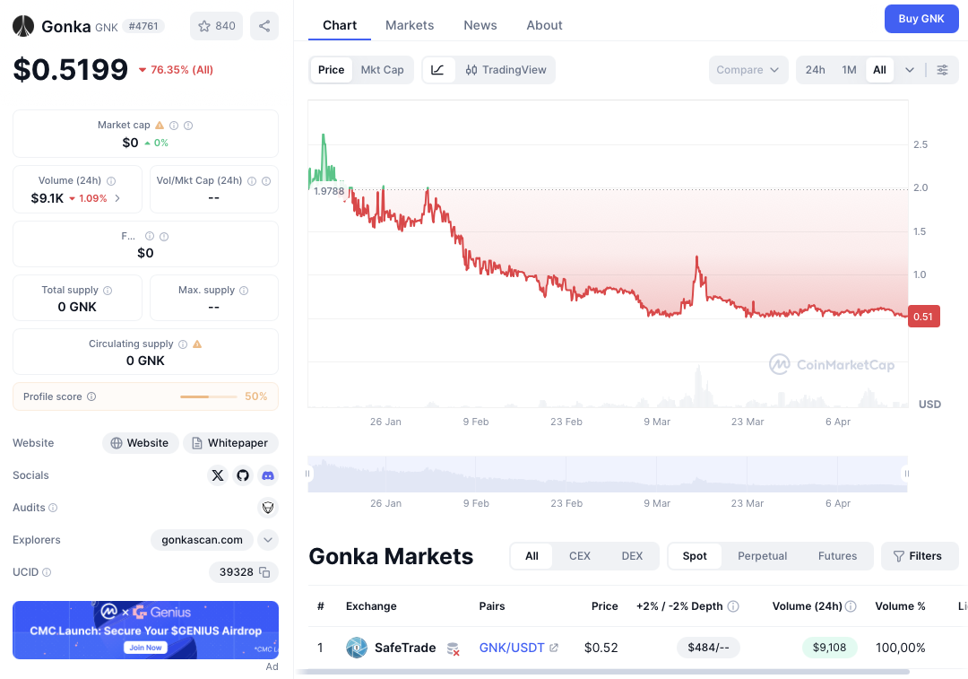
Task: Copy the UCID 39328 value
Action: tap(264, 572)
